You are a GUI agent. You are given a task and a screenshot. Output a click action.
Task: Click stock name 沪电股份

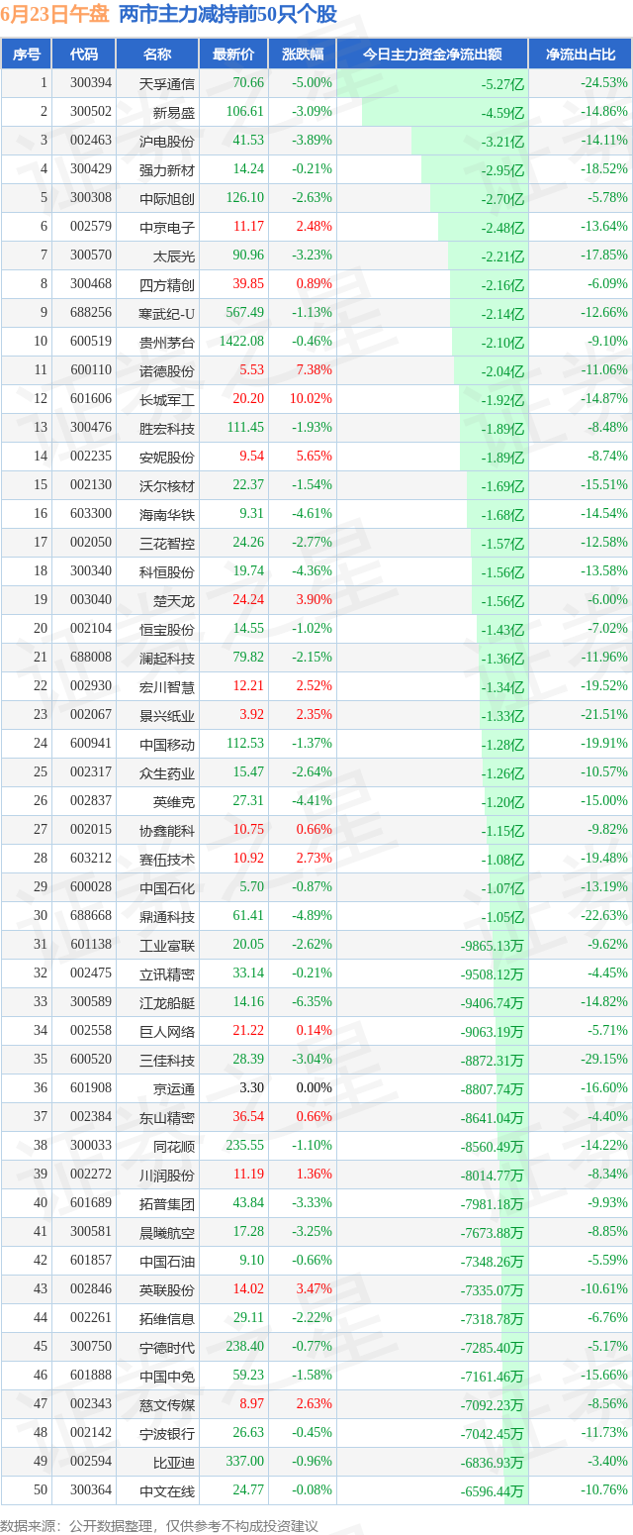pos(167,141)
